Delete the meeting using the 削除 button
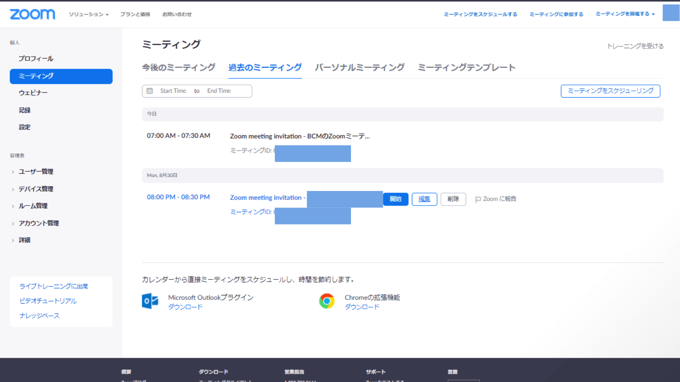Image resolution: width=680 pixels, height=382 pixels. pos(453,199)
